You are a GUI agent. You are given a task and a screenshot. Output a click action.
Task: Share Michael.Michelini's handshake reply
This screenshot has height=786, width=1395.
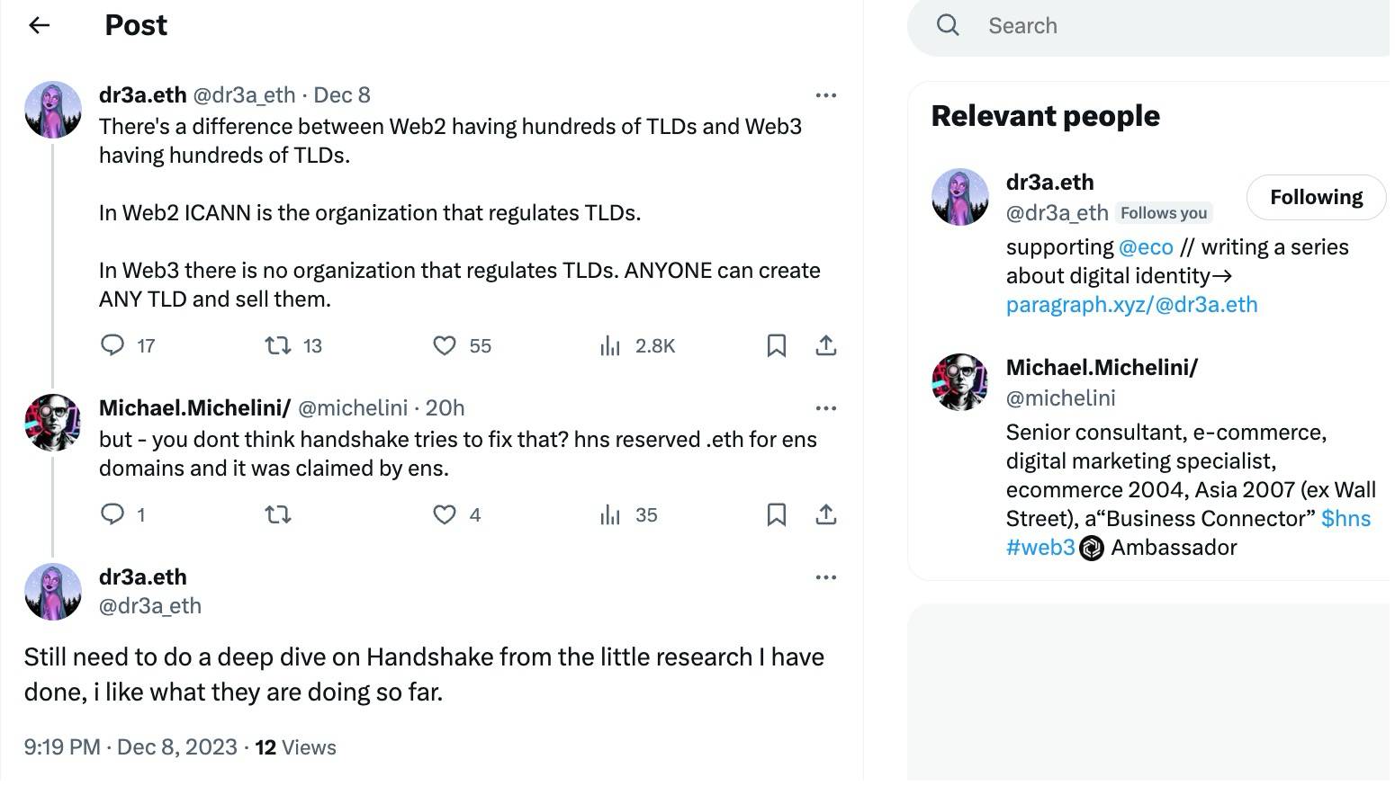click(826, 514)
